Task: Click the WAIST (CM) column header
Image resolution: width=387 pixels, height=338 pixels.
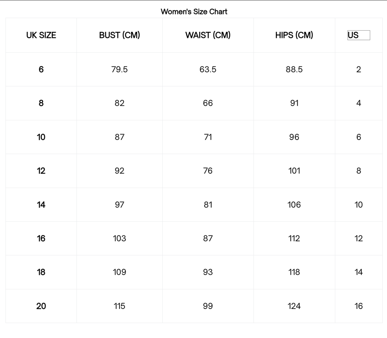Action: click(x=208, y=35)
